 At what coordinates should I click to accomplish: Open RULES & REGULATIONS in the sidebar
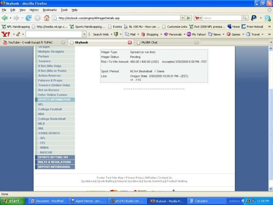(55, 162)
